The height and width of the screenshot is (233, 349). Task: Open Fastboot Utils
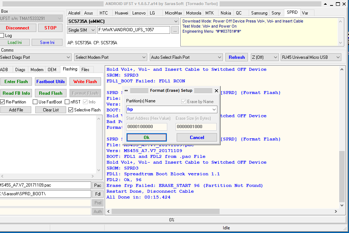tap(51, 82)
